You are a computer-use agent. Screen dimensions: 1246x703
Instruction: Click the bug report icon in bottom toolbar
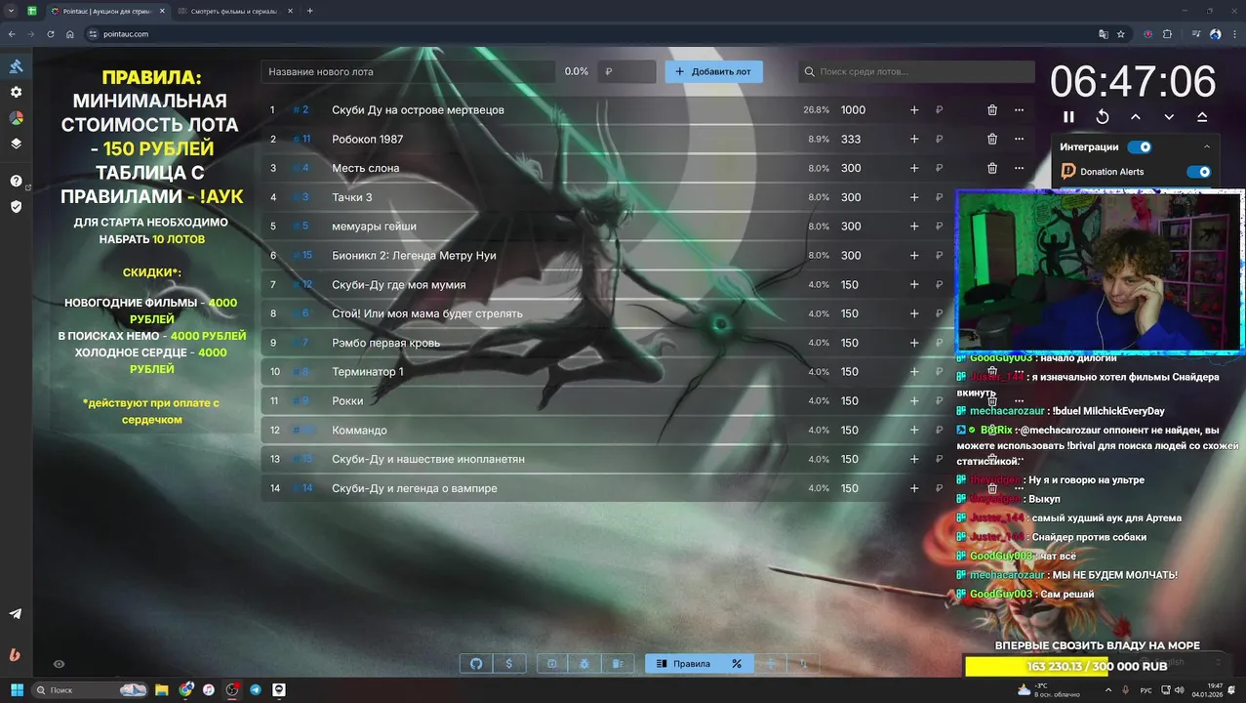[584, 664]
